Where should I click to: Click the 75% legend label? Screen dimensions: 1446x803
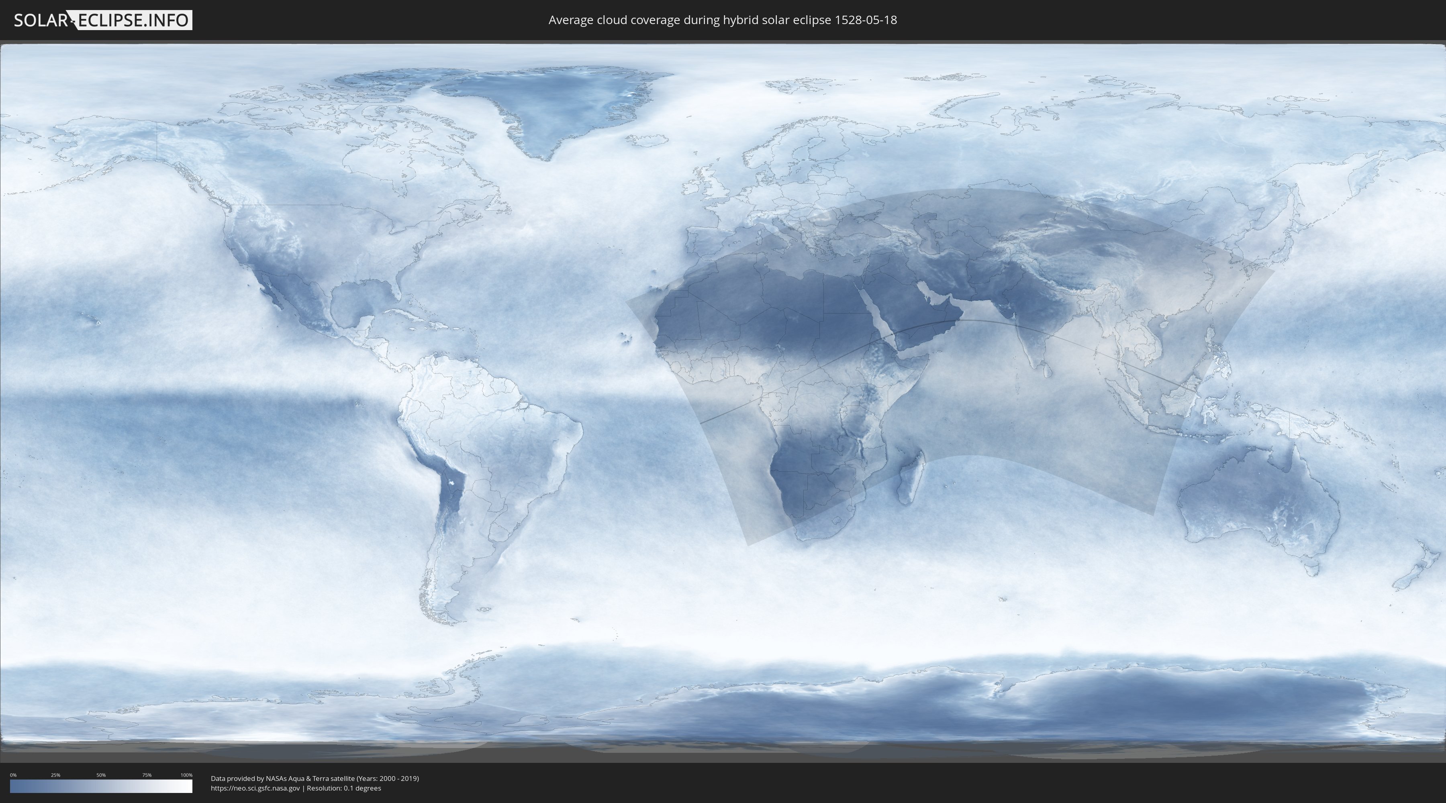point(147,775)
